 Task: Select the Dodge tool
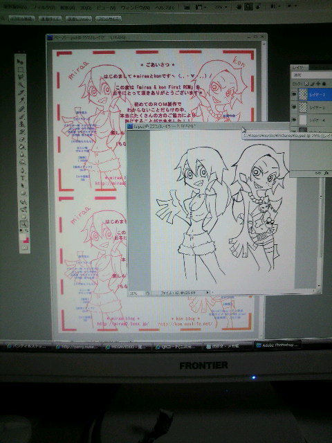(x=22, y=162)
